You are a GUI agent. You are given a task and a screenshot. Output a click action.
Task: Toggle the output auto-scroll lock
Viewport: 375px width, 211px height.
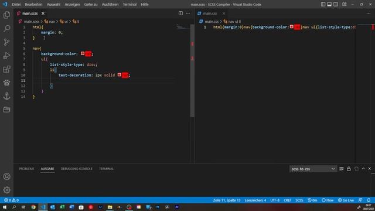coord(349,169)
